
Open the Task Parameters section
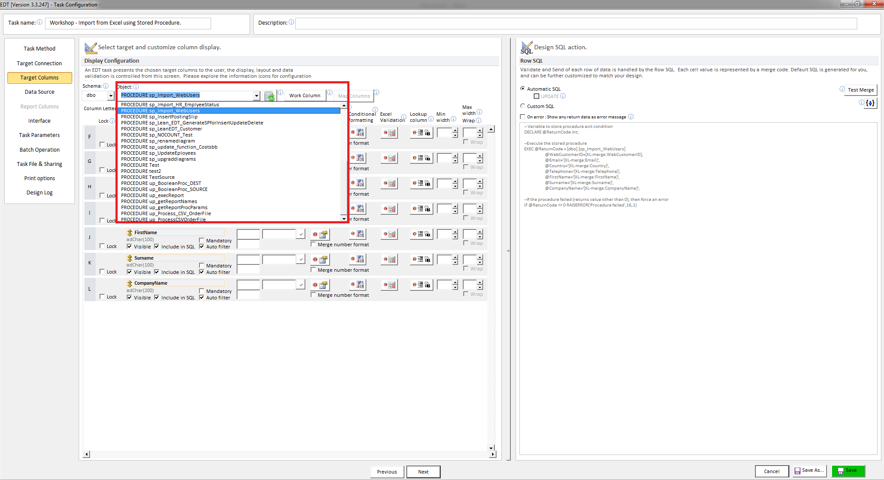[x=39, y=135]
